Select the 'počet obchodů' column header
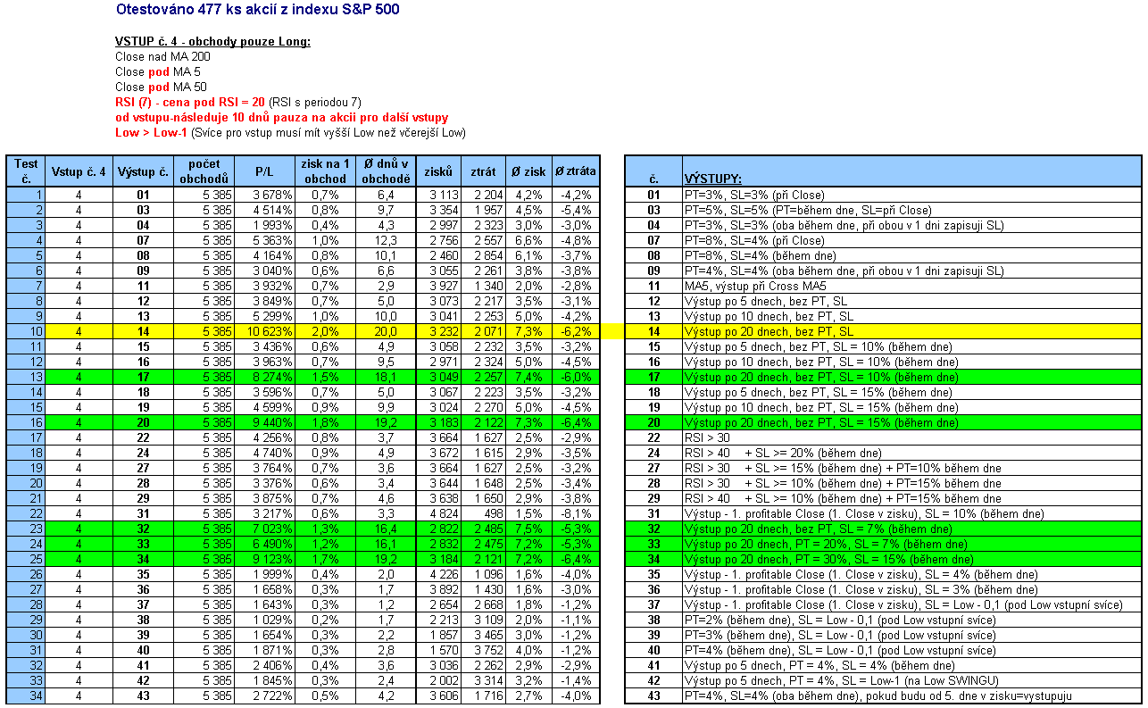The height and width of the screenshot is (708, 1148). (204, 171)
